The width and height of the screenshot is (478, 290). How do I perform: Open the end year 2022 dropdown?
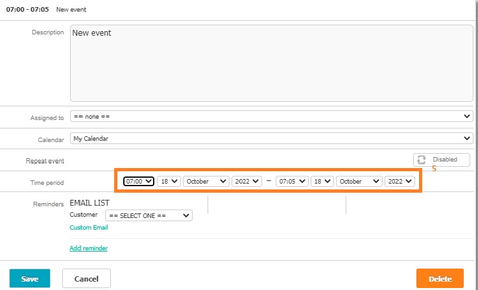coord(400,182)
